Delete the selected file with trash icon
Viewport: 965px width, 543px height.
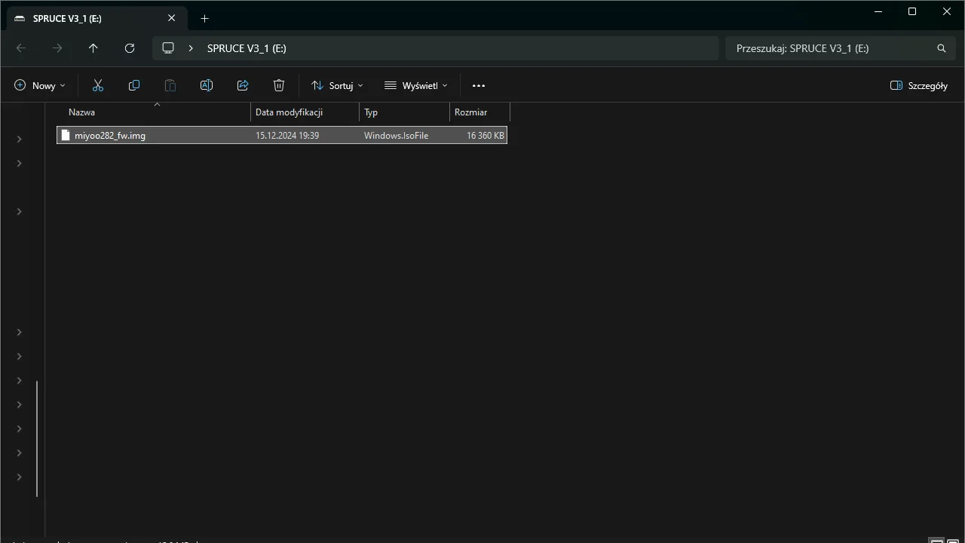coord(279,85)
